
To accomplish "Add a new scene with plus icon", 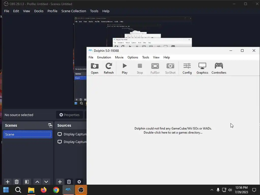I will pyautogui.click(x=7, y=182).
